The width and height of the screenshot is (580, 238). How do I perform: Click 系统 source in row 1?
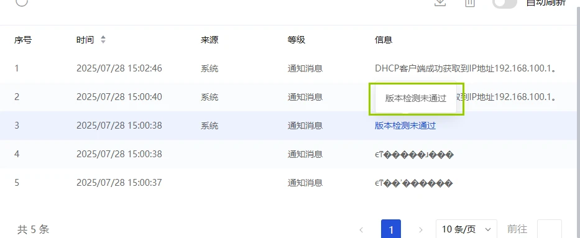coord(209,69)
